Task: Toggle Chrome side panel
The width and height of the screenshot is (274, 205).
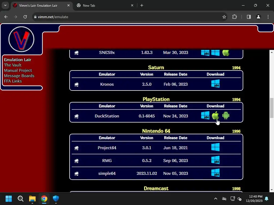Action: point(249,17)
